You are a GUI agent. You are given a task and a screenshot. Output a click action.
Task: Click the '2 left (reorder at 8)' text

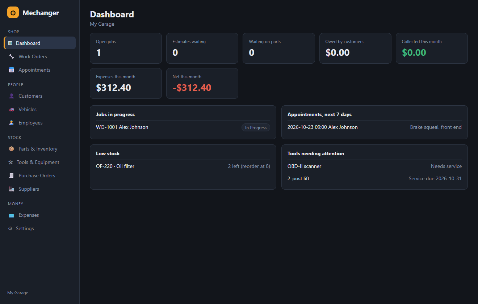click(249, 166)
